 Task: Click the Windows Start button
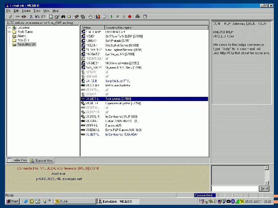click(12, 201)
